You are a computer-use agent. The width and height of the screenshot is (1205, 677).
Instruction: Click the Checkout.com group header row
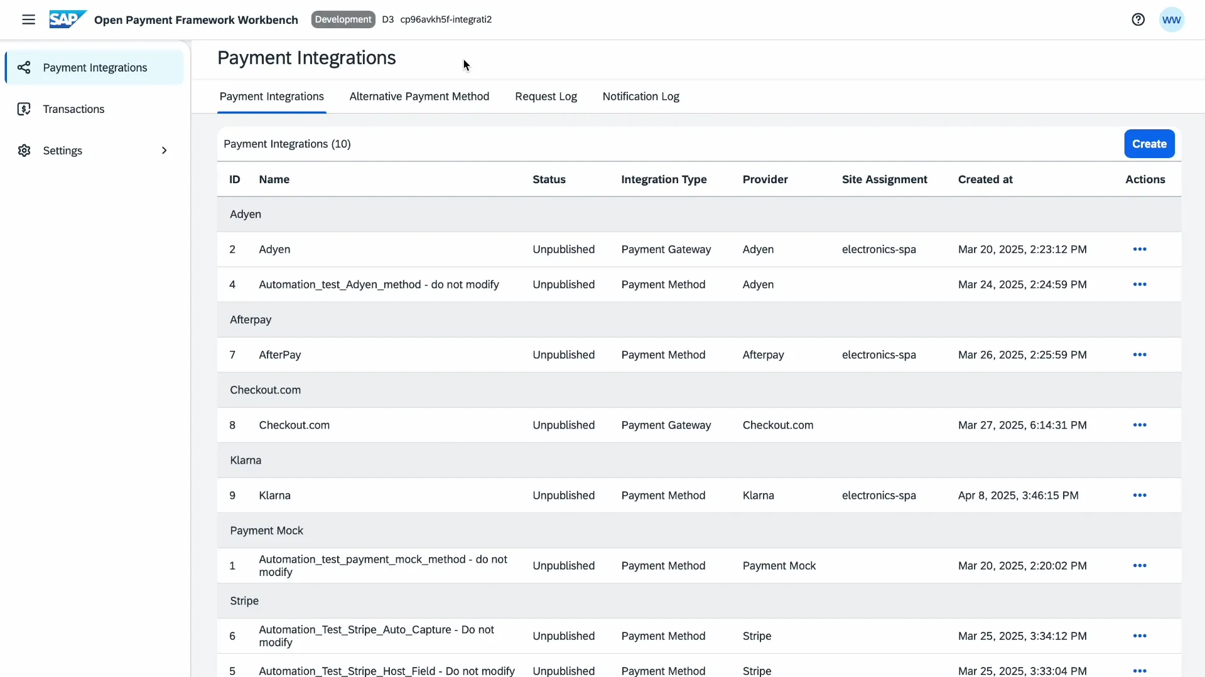pyautogui.click(x=699, y=390)
